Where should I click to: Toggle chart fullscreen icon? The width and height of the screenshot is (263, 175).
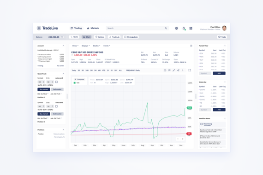(190, 70)
